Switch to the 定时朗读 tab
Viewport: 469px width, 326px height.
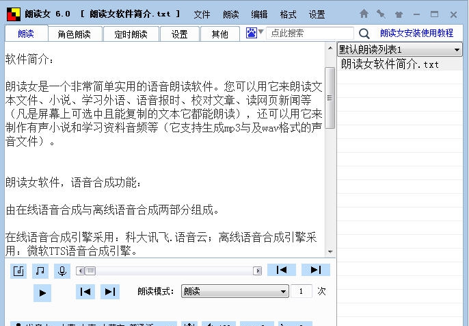(x=131, y=34)
